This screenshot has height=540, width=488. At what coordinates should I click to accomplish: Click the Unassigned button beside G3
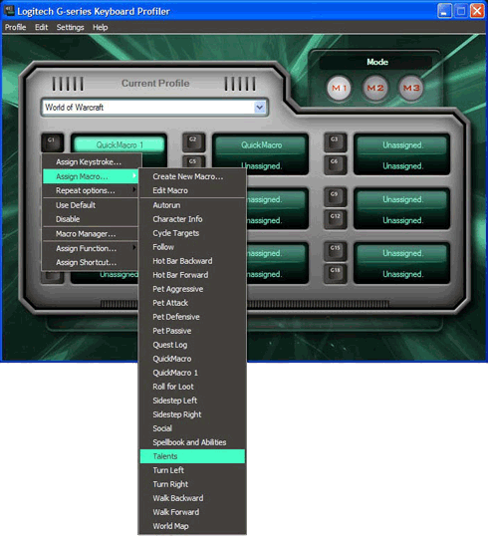[x=402, y=145]
